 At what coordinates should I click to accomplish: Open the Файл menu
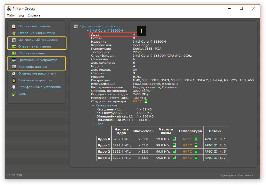click(11, 15)
